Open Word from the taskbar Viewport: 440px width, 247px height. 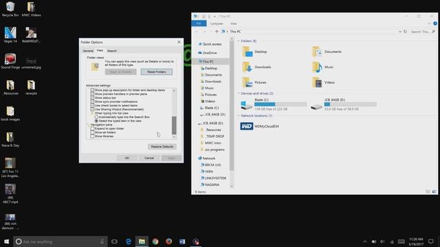click(x=182, y=242)
